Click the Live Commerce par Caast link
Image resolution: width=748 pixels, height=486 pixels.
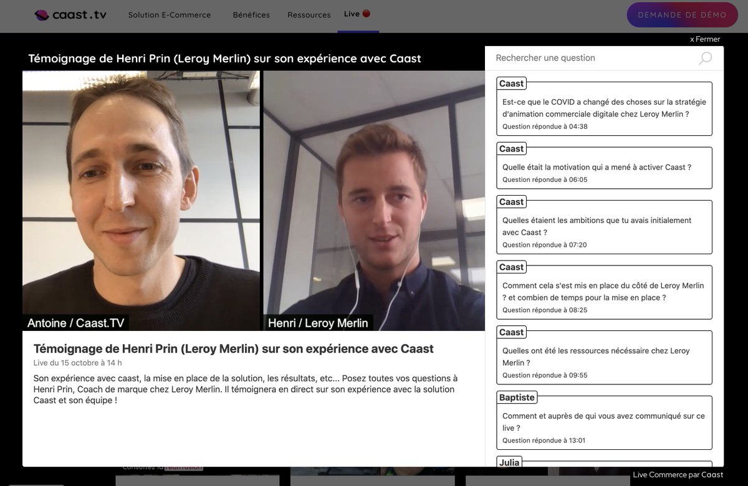pos(678,475)
